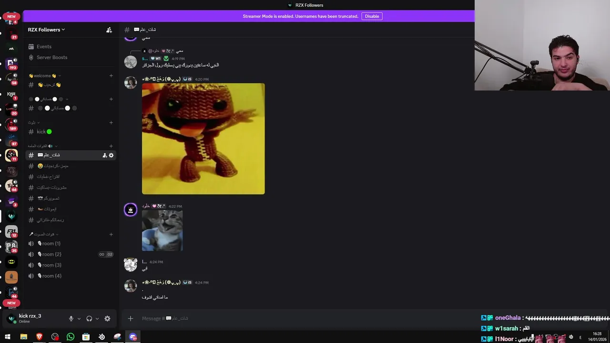The height and width of the screenshot is (343, 610).
Task: Add a channel to the voice channels category
Action: click(x=111, y=234)
